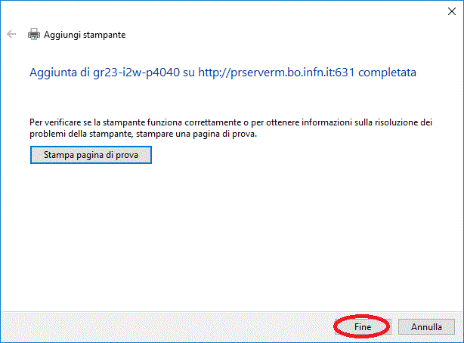Click the heading 'Aggiunta di gr23-i2w-p4040 ... completata'

[223, 73]
